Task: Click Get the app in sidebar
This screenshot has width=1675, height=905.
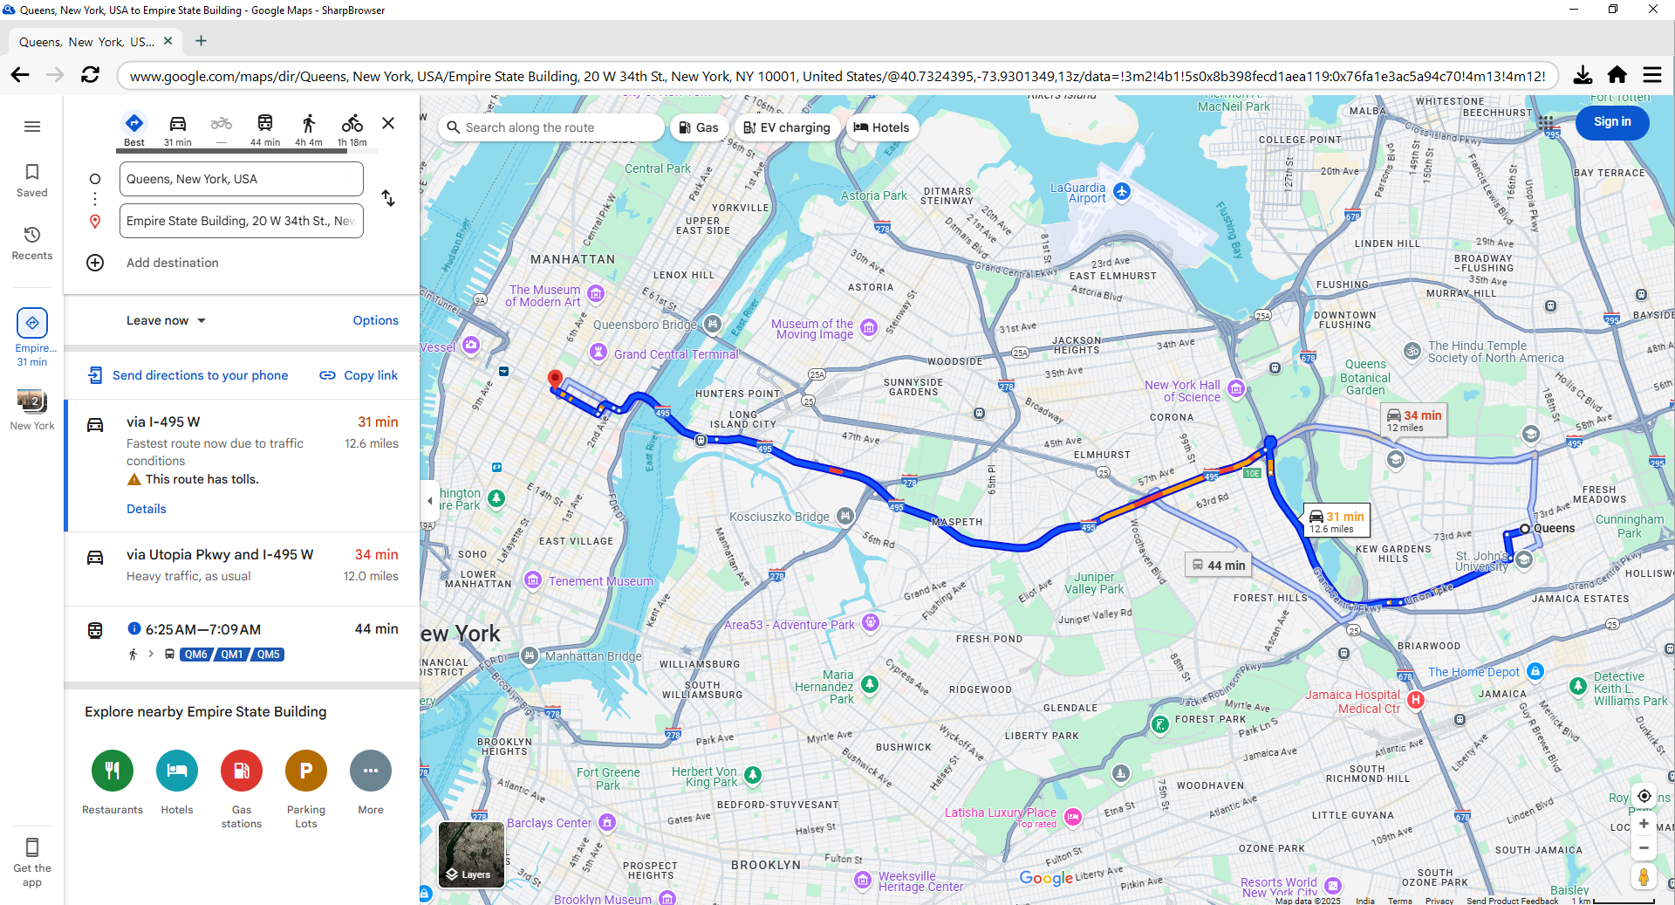Action: point(32,862)
